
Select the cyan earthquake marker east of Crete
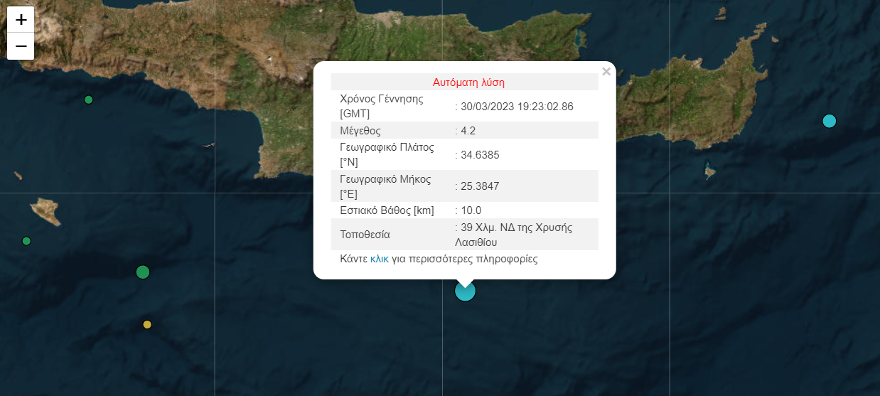[829, 121]
